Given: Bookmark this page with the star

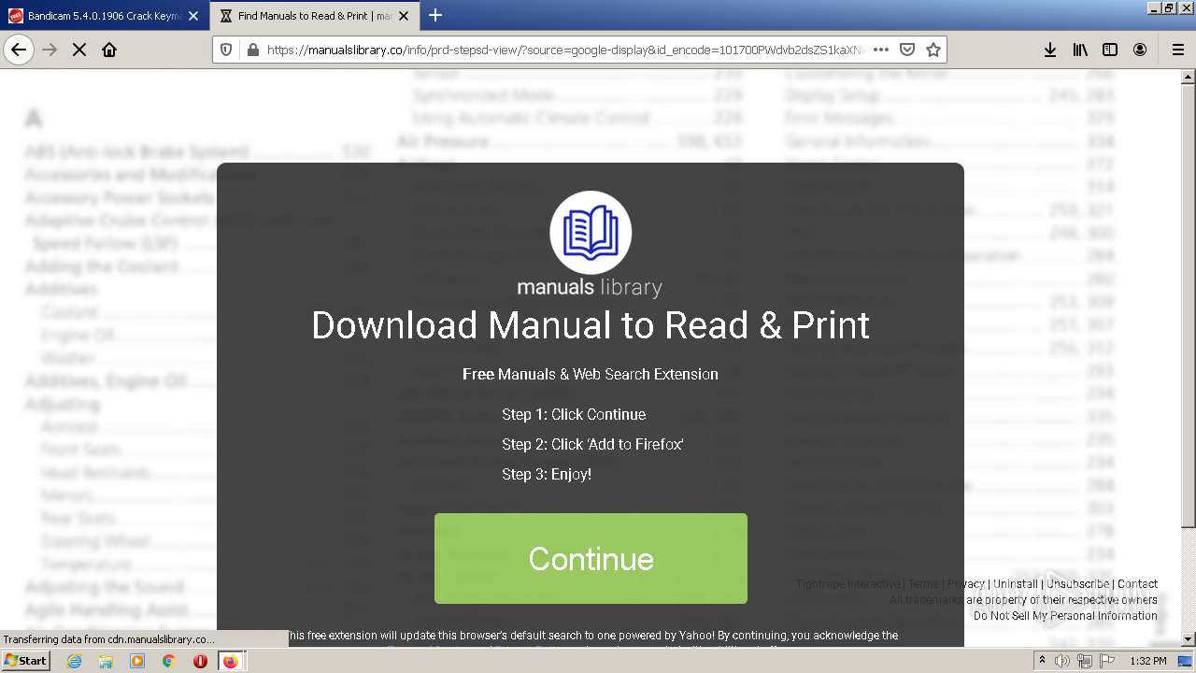Looking at the screenshot, I should click(933, 50).
